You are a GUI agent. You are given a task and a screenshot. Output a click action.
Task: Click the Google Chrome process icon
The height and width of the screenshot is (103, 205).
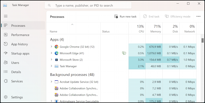(x=57, y=47)
